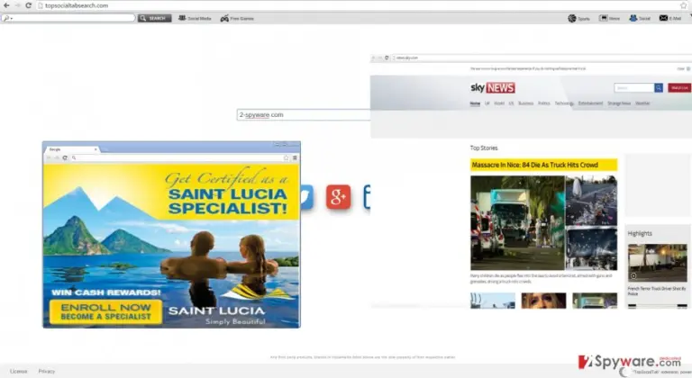
Task: Reload the page with the refresh icon
Action: coord(28,5)
